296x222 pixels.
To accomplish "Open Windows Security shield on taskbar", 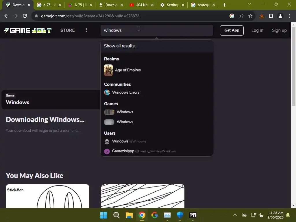I will pyautogui.click(x=180, y=215).
